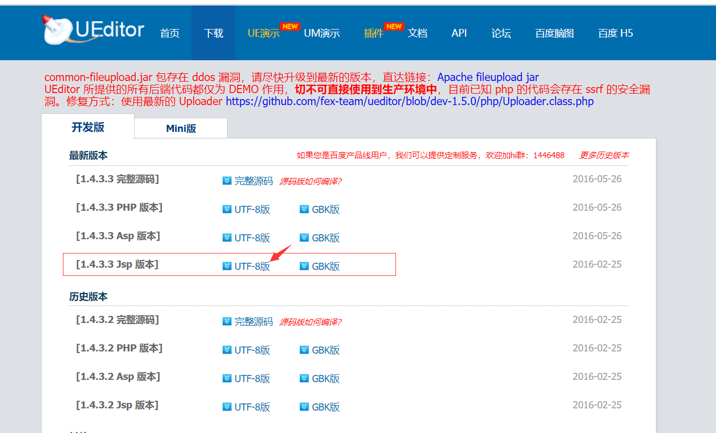Click GBK download icon in 1.4.3.3 Jsp row
The image size is (716, 433).
[305, 266]
